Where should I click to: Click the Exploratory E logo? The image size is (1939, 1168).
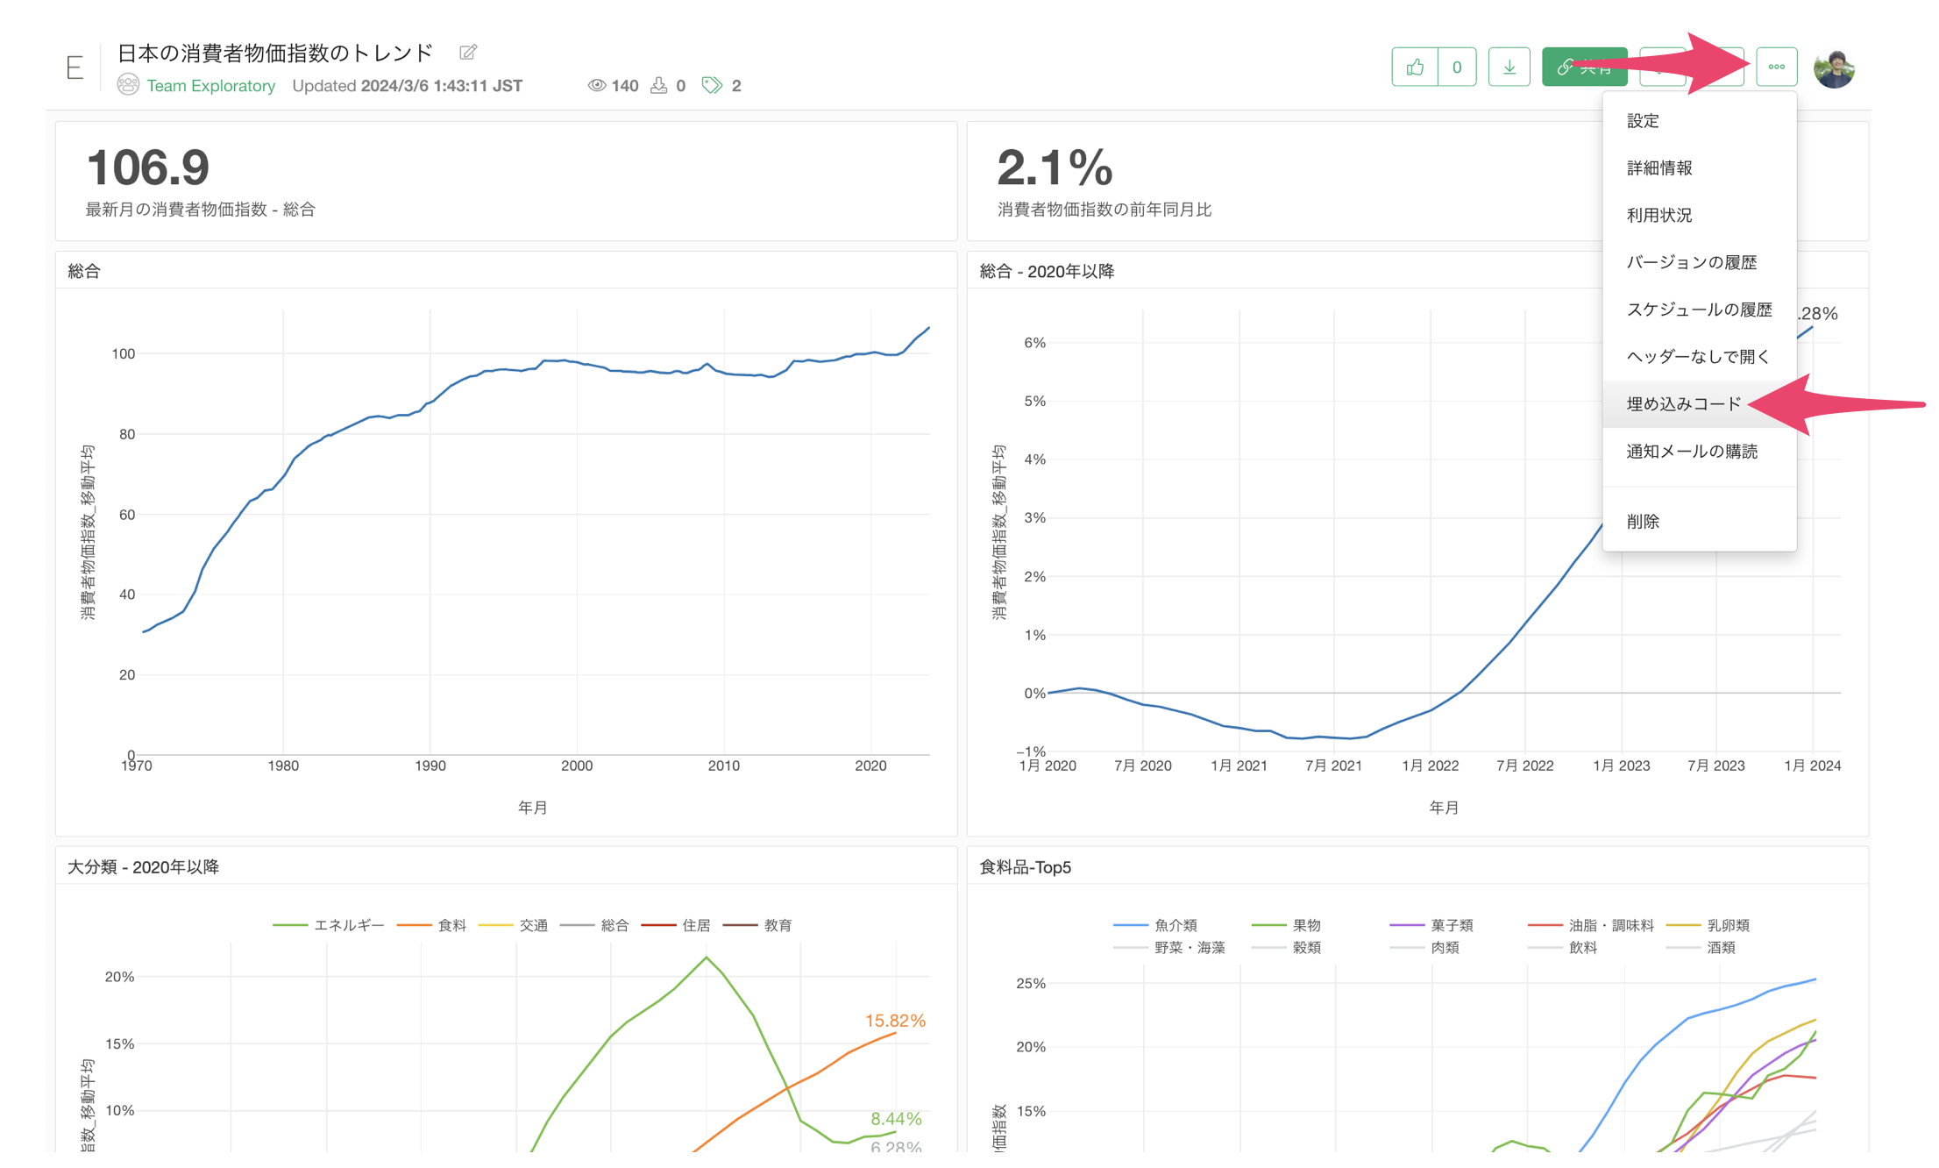pos(75,68)
